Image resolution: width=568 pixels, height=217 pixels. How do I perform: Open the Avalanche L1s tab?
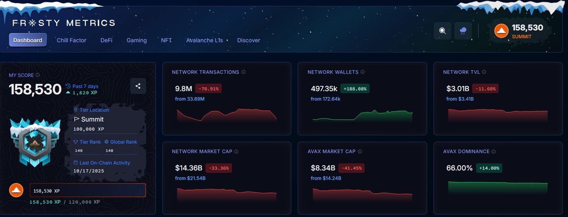pyautogui.click(x=204, y=40)
